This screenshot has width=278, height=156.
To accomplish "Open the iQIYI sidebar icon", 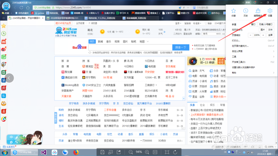I will tap(4, 57).
